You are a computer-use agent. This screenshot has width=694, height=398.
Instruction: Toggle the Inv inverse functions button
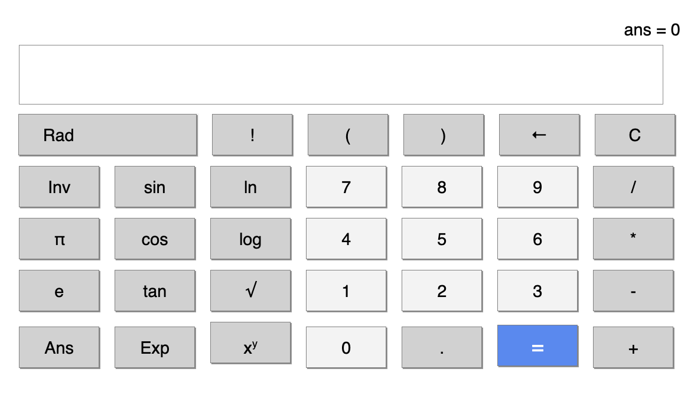coord(59,187)
